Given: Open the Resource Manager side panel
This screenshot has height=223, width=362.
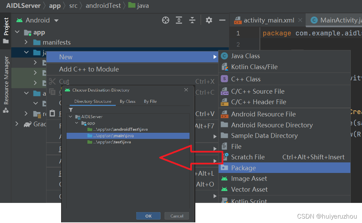Looking at the screenshot, I should click(6, 84).
